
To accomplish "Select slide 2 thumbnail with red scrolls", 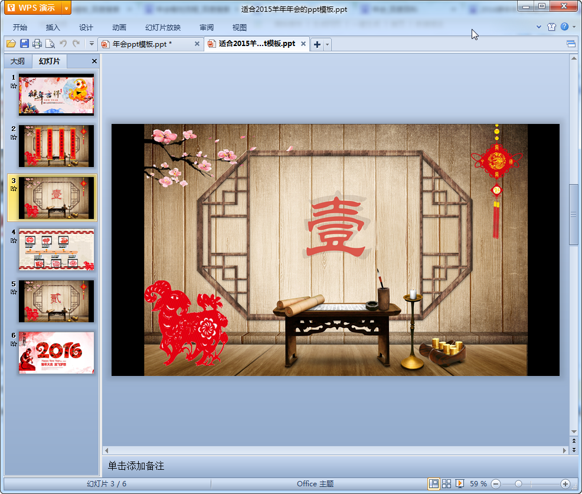I will pyautogui.click(x=57, y=146).
